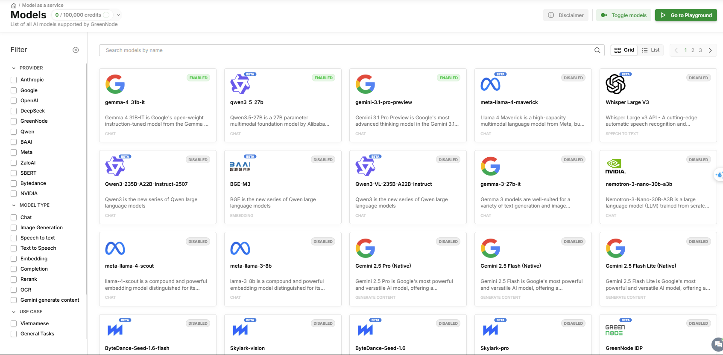Viewport: 723px width, 355px height.
Task: Switch to List view
Action: (650, 50)
